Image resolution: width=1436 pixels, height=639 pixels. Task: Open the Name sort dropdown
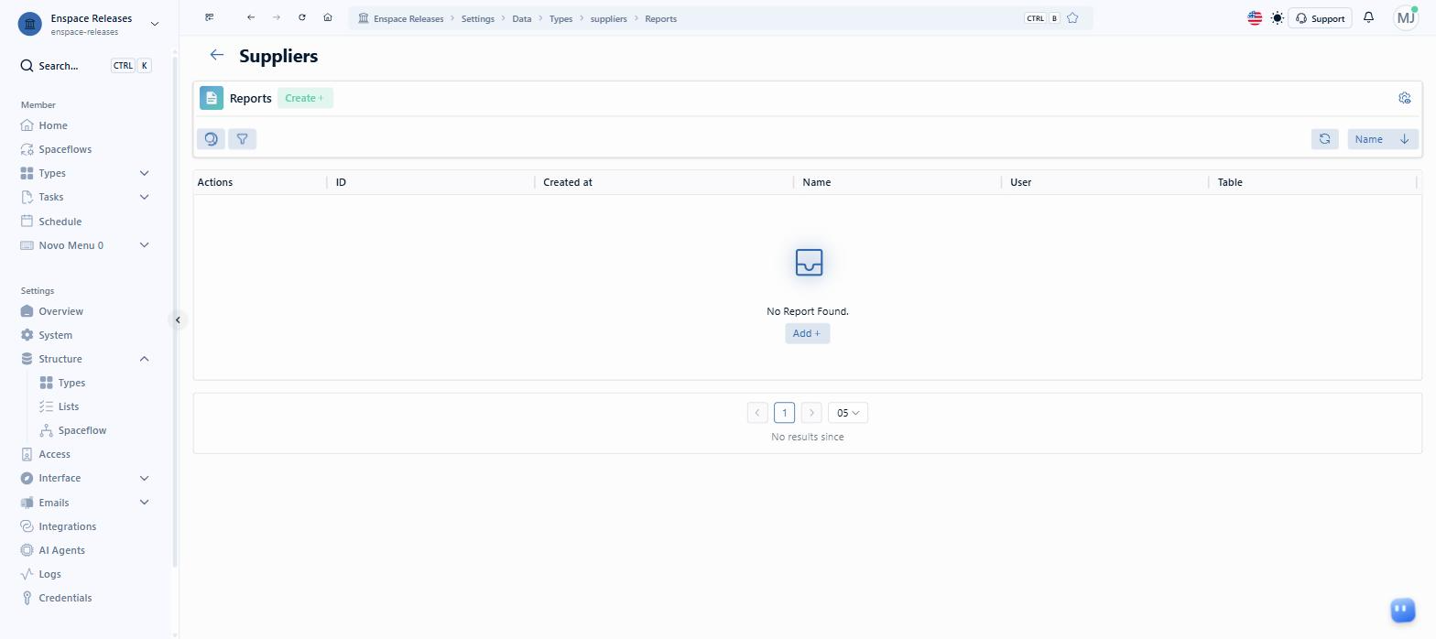click(1369, 139)
